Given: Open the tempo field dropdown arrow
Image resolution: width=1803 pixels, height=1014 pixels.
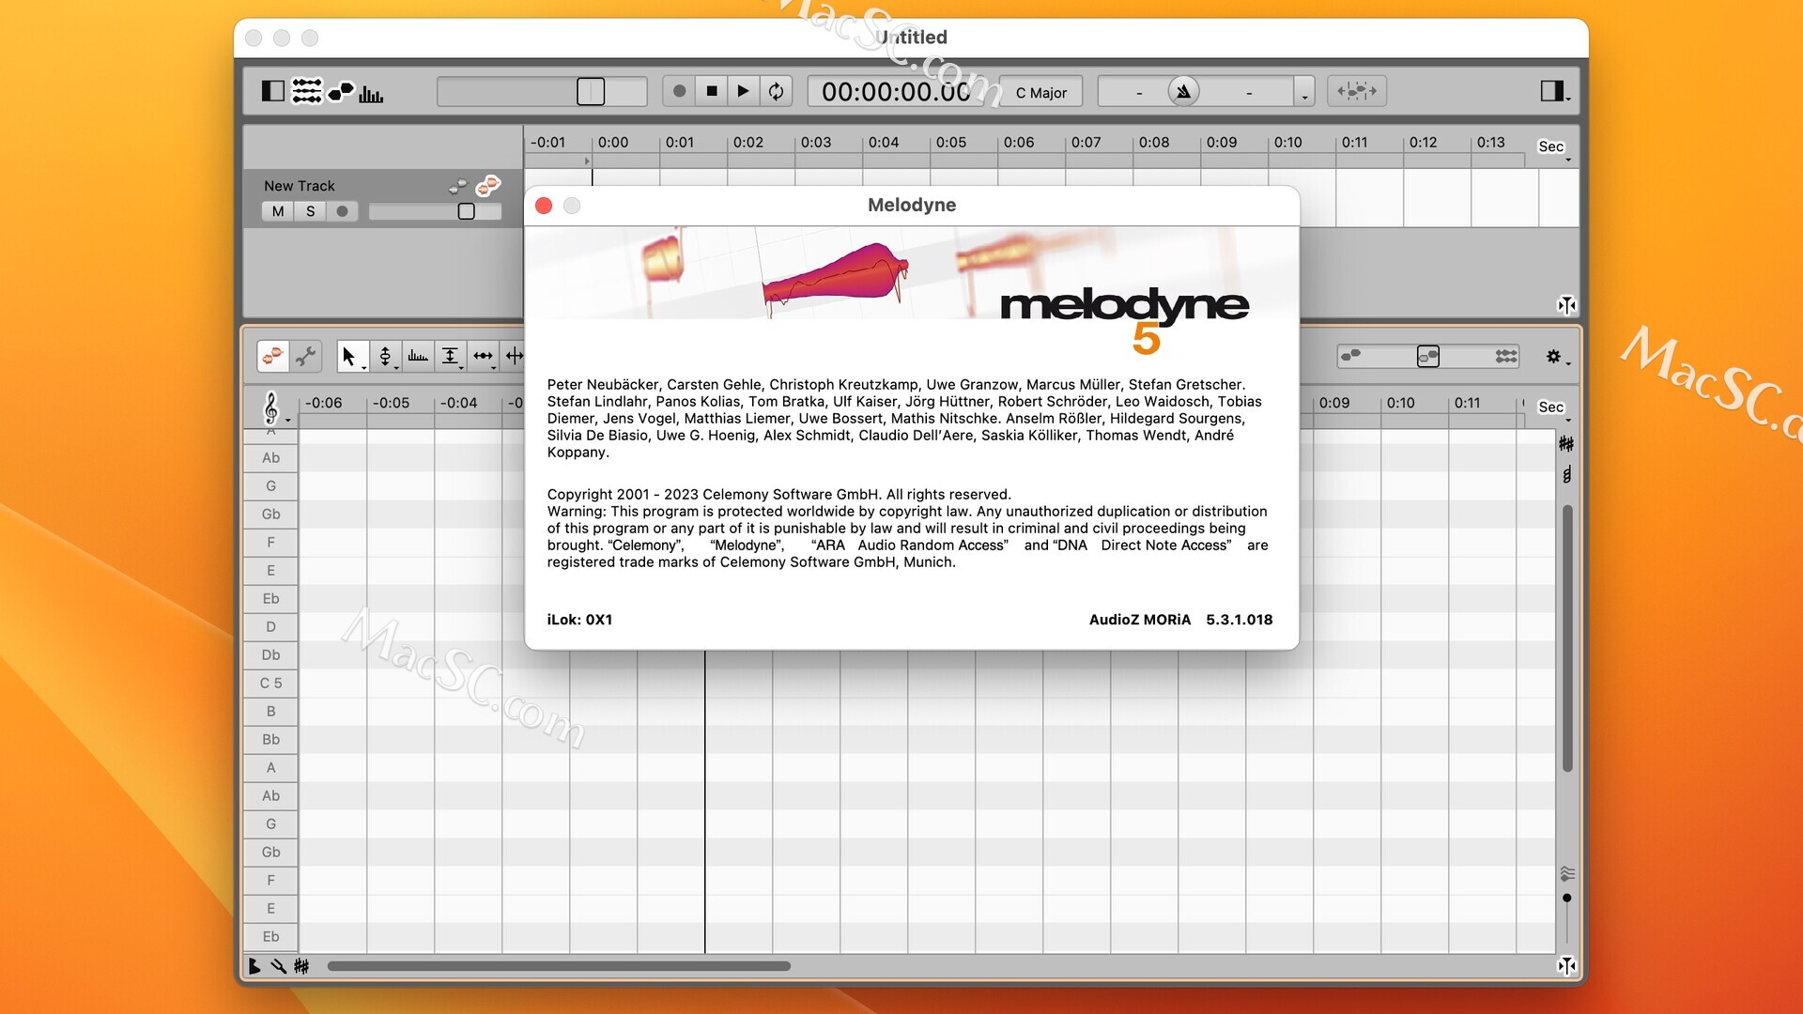Looking at the screenshot, I should 1304,92.
